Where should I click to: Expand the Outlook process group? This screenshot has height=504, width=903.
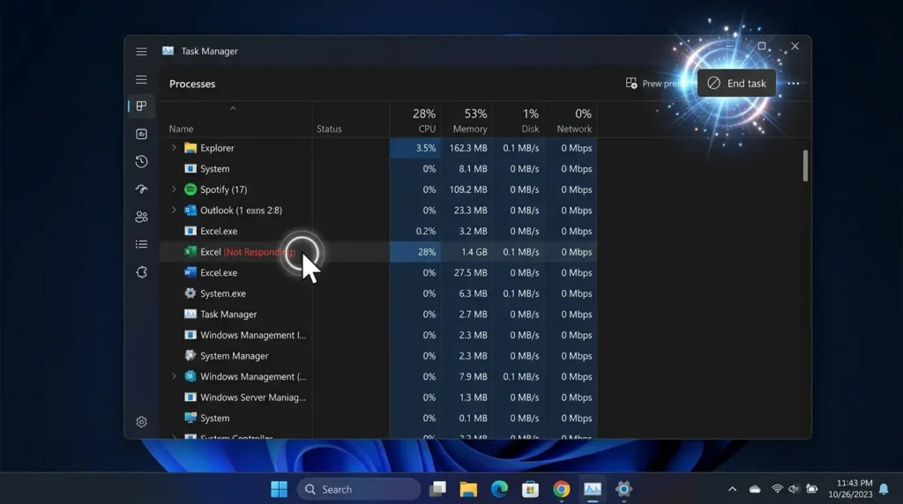(x=174, y=210)
